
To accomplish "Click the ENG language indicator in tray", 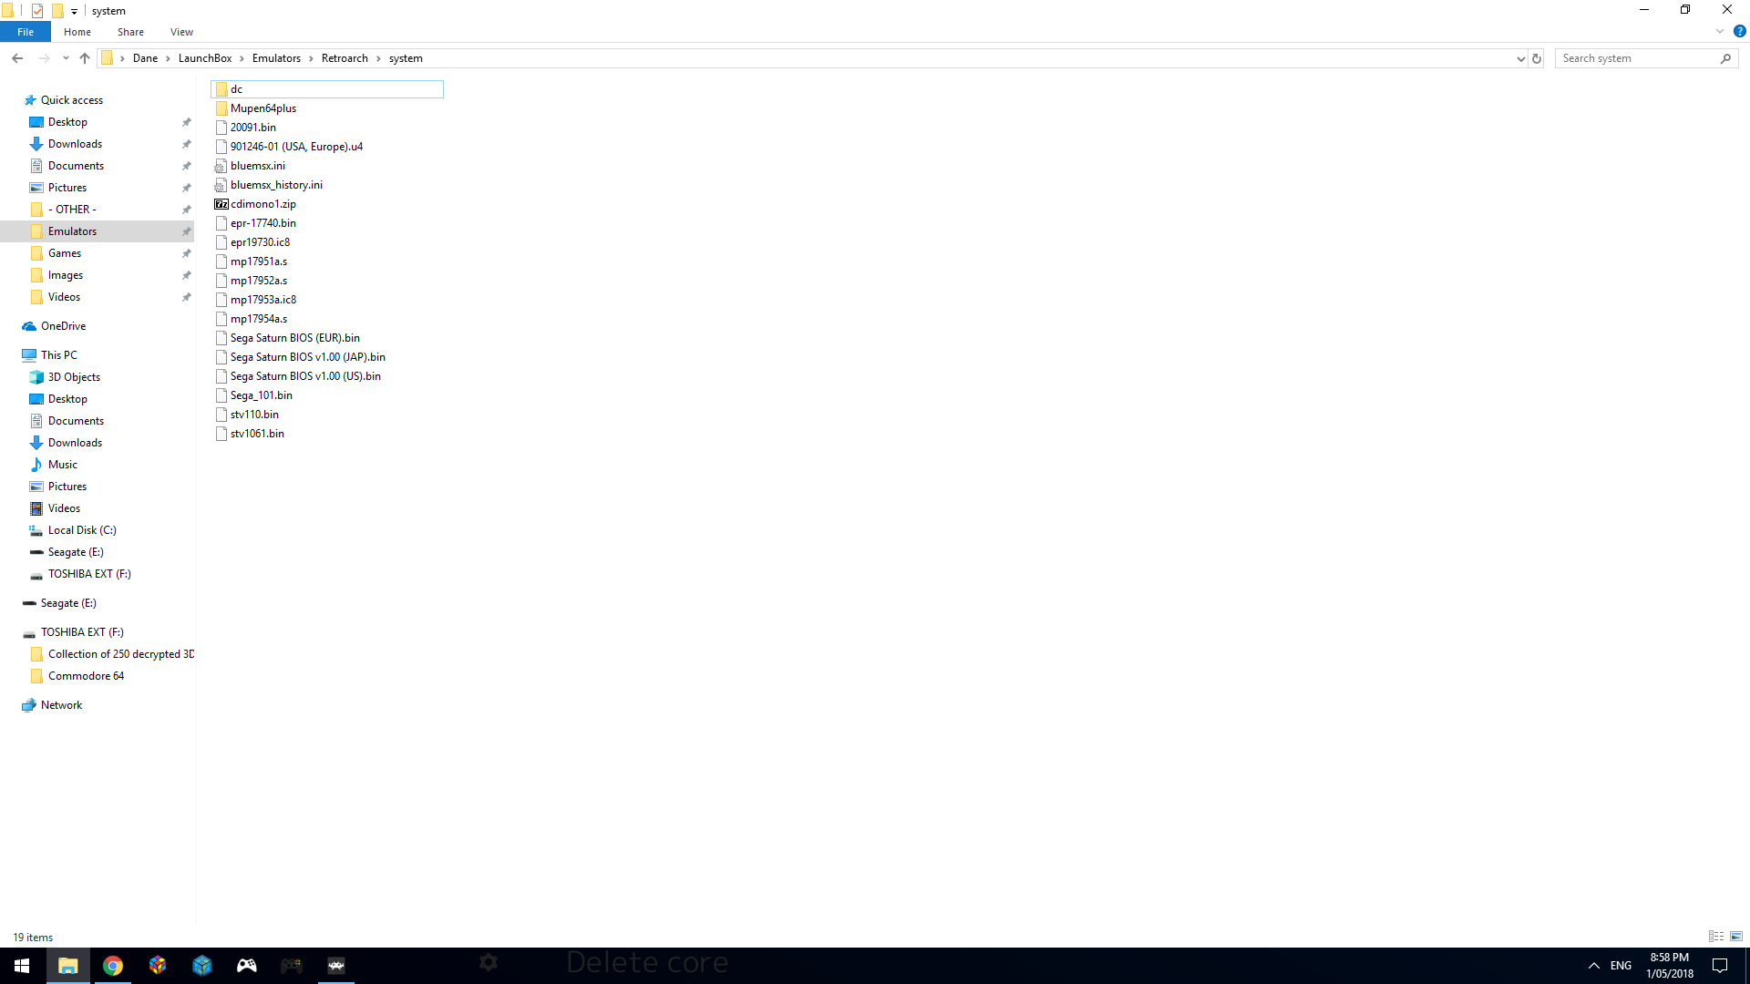I will (x=1621, y=966).
